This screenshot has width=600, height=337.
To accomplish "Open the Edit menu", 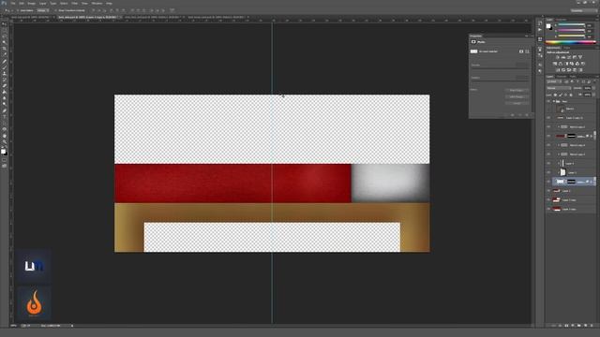I will 21,3.
